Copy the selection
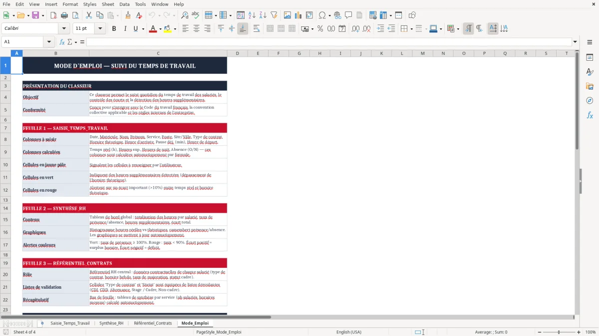This screenshot has width=599, height=336. (99, 15)
